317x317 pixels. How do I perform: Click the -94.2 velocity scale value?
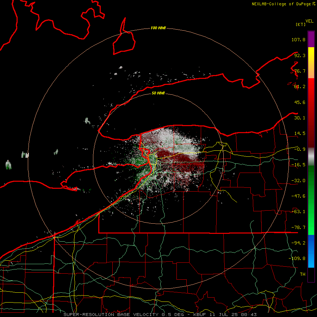coord(298,243)
